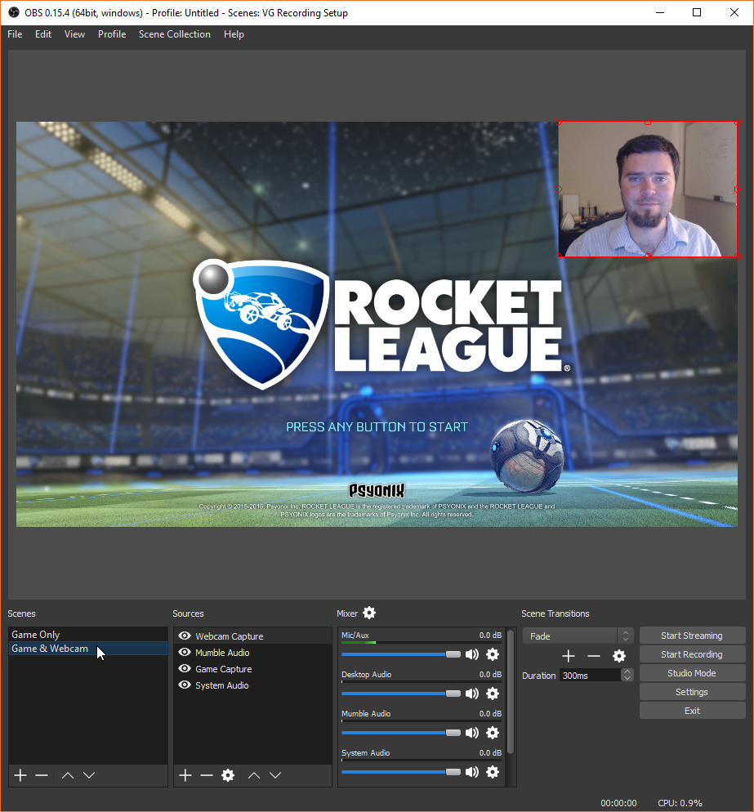This screenshot has height=812, width=754.
Task: Adjust Mumble Audio volume slider
Action: [401, 733]
